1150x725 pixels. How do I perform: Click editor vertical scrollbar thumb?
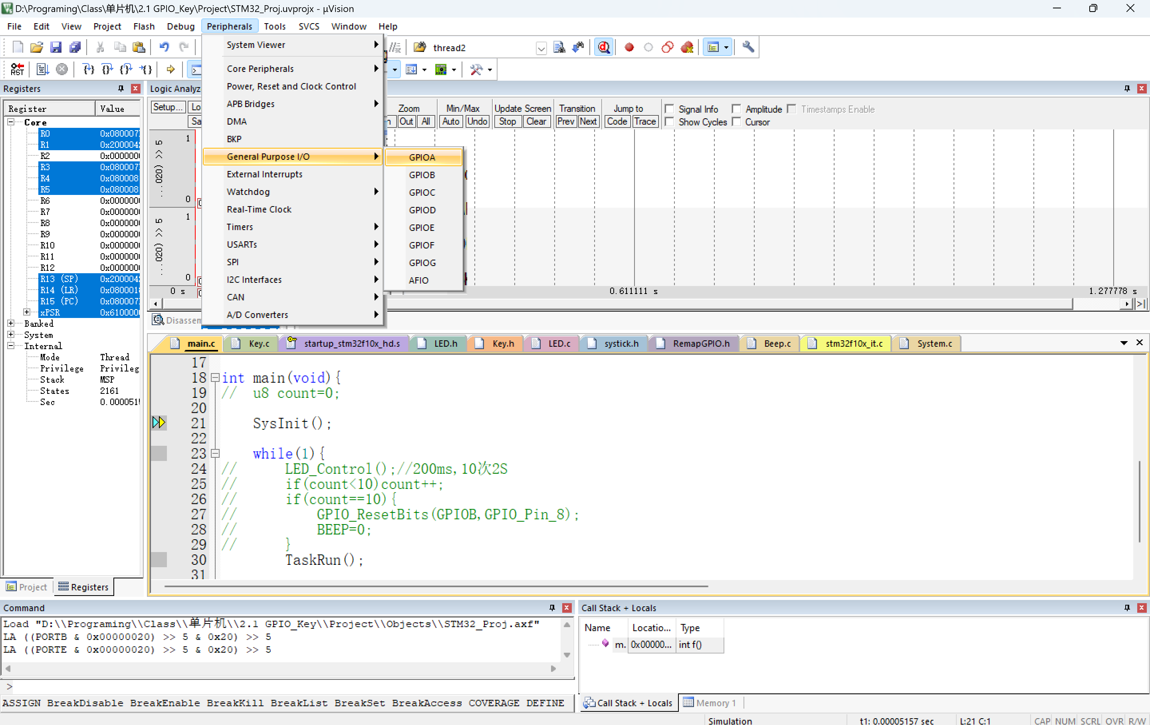click(1140, 501)
